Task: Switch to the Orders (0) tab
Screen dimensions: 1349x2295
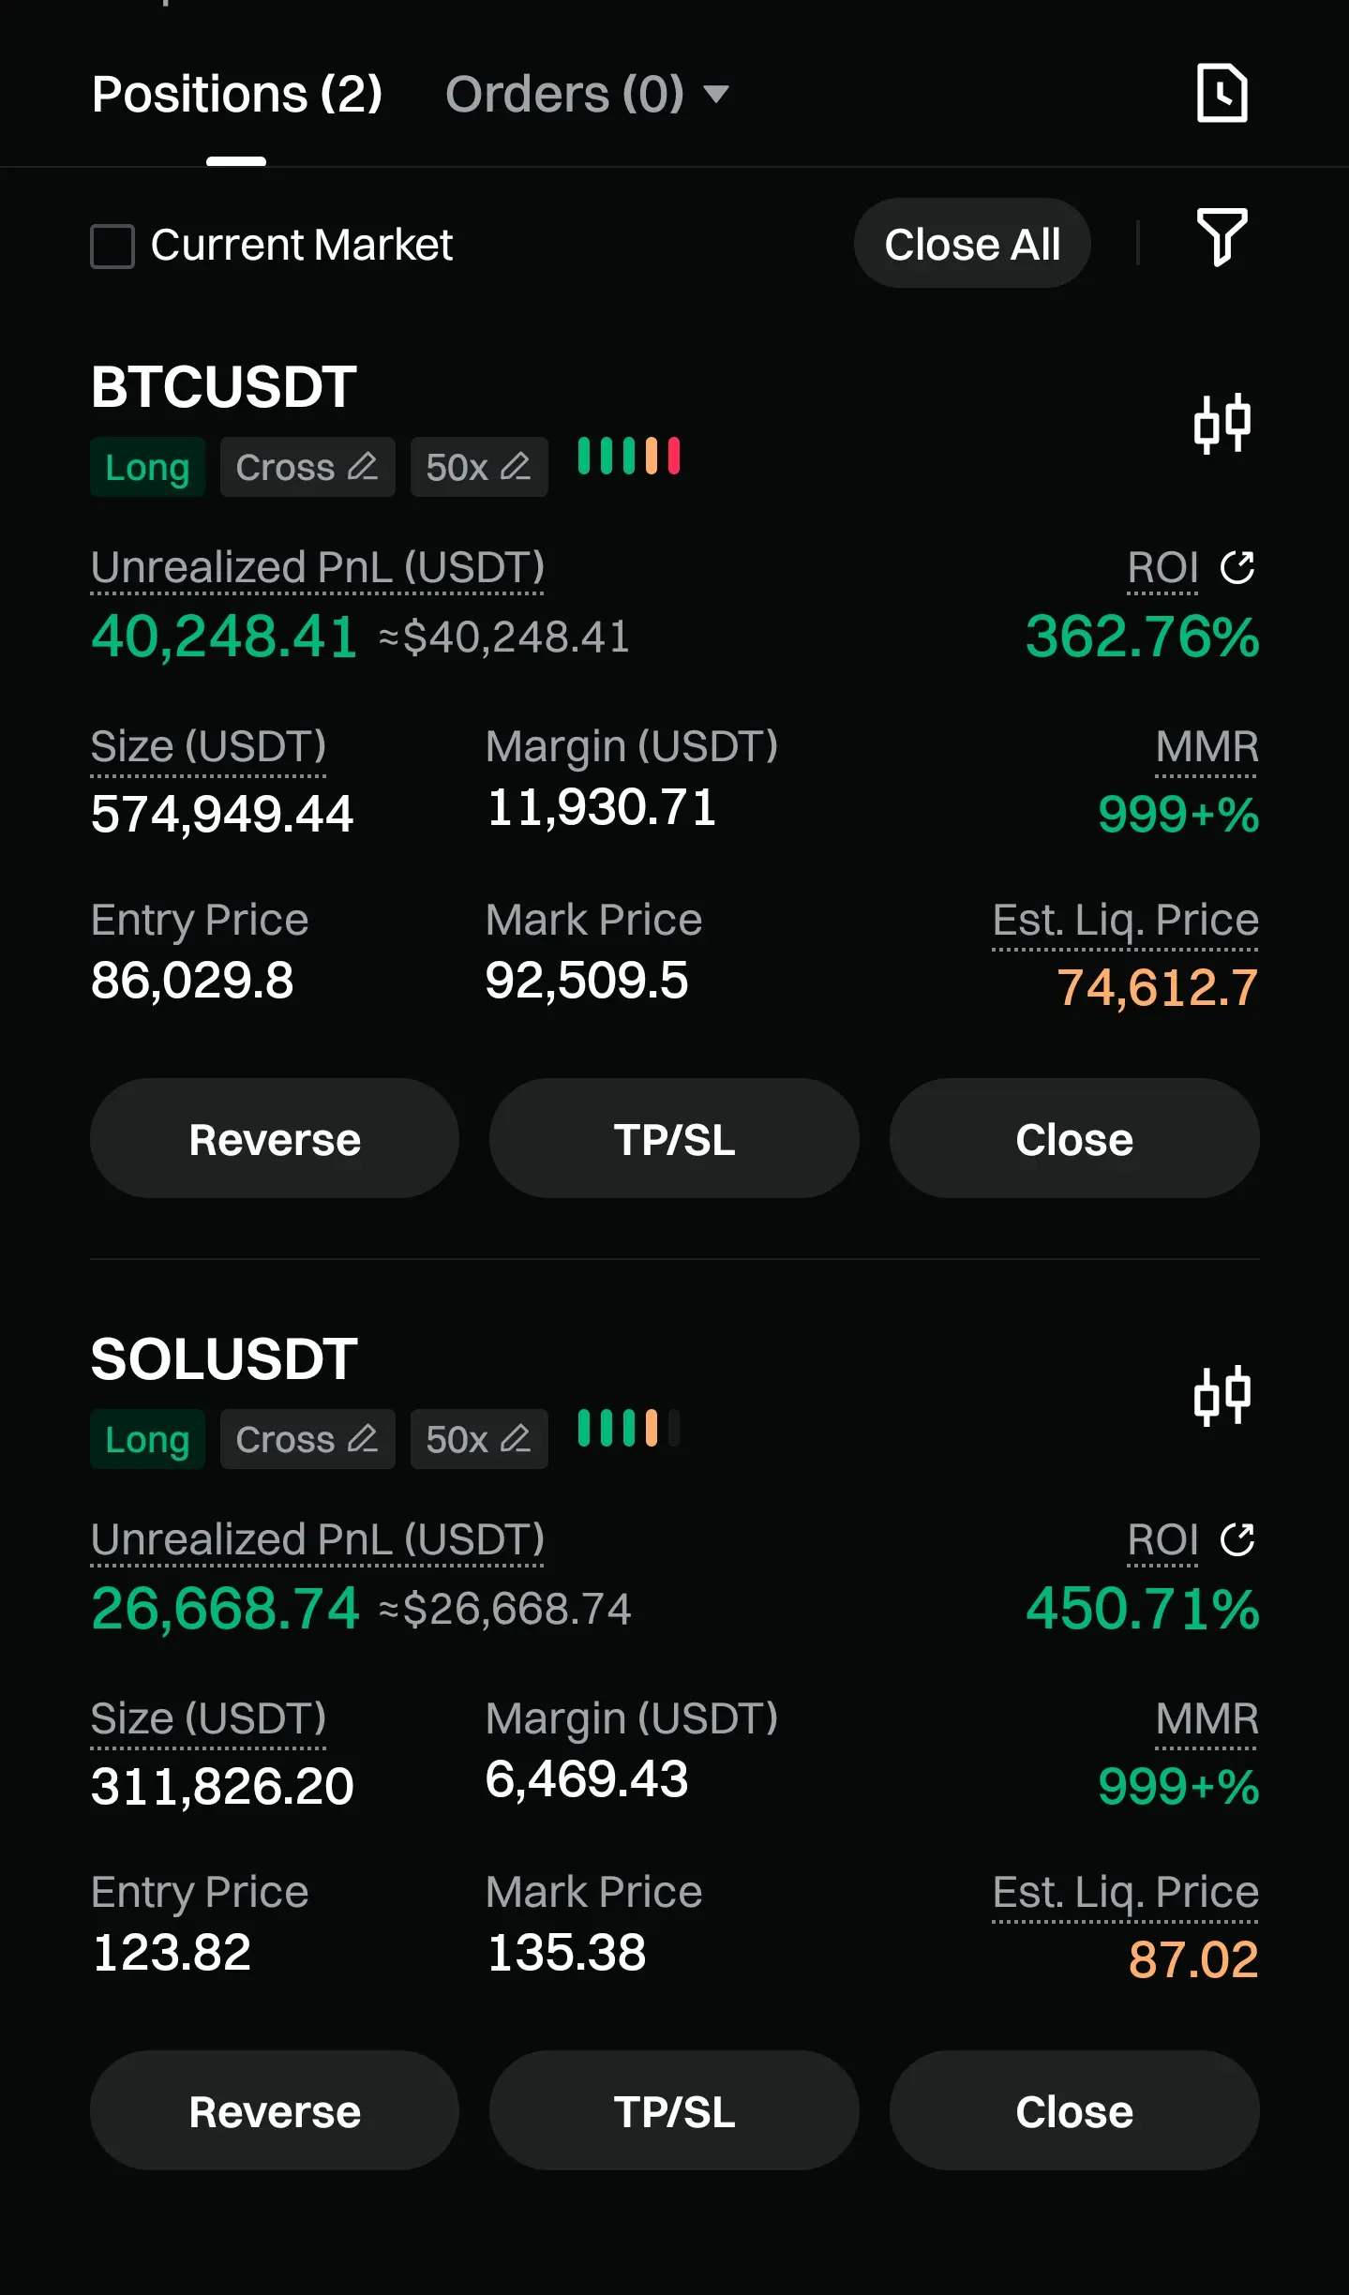Action: (x=564, y=94)
